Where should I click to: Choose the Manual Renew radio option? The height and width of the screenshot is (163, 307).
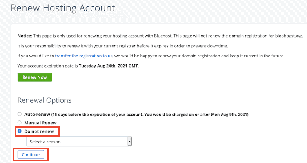click(20, 123)
